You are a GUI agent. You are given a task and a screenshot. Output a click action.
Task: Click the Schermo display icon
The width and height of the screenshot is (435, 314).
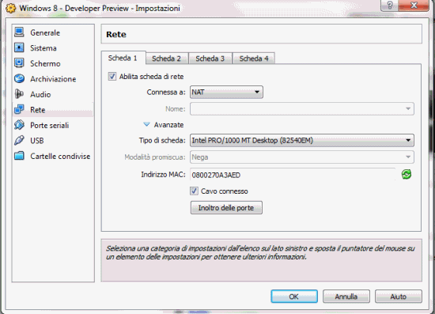[19, 63]
